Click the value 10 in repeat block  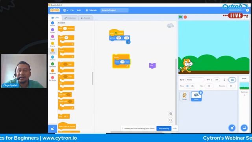coord(66,38)
